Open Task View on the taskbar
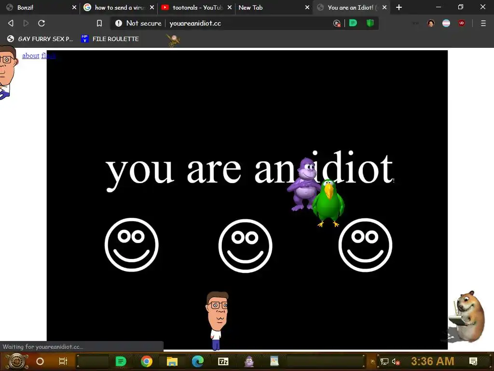494x371 pixels. (x=63, y=361)
